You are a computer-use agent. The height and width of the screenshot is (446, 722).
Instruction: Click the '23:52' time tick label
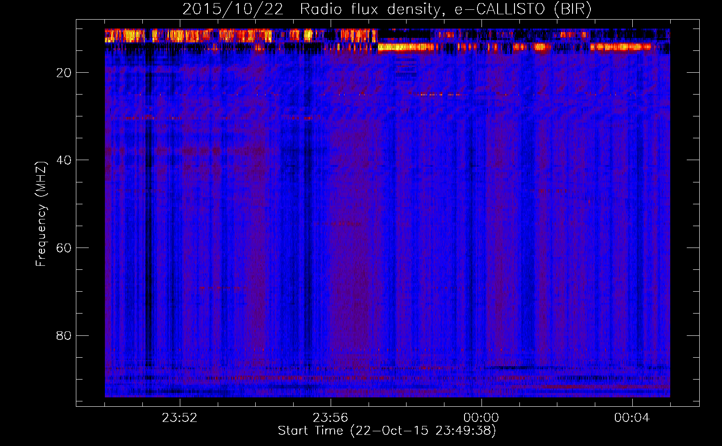179,418
